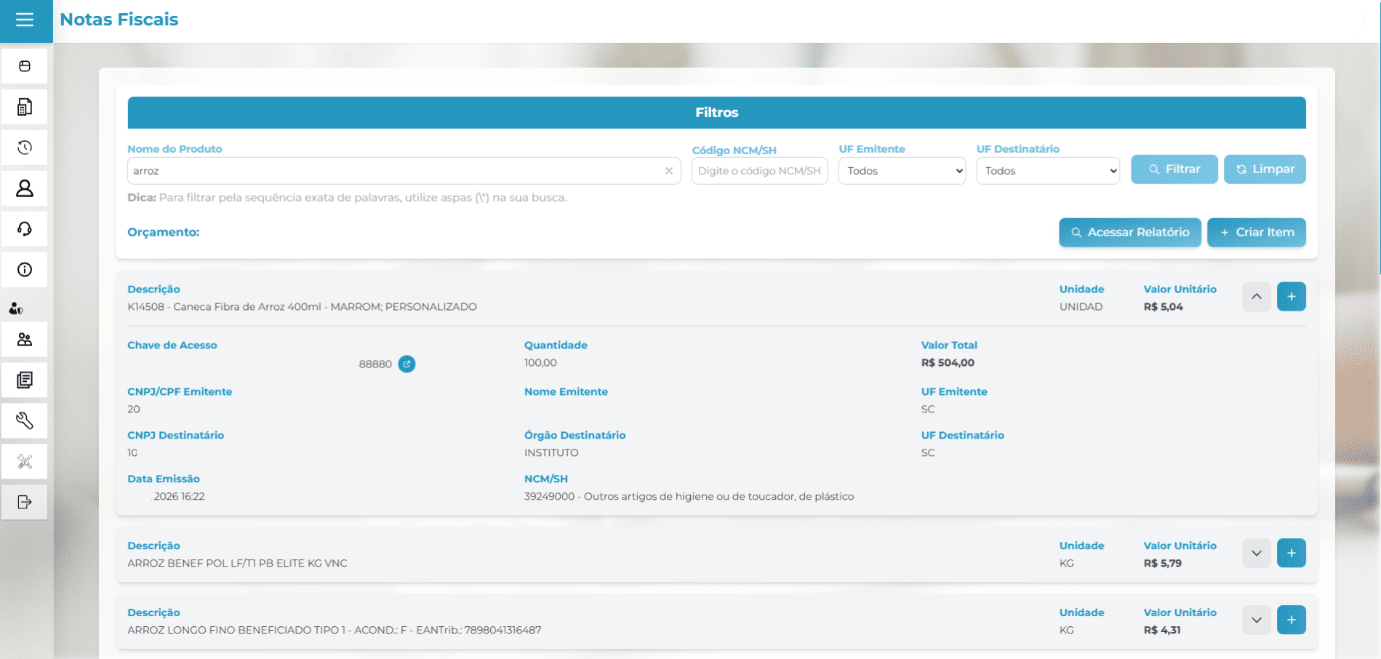Open the group of users icon
The width and height of the screenshot is (1381, 659).
coord(24,339)
